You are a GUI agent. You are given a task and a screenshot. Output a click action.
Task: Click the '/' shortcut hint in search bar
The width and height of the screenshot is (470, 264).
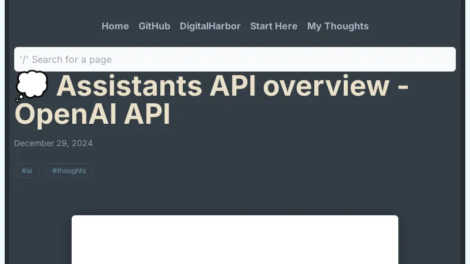pos(24,59)
